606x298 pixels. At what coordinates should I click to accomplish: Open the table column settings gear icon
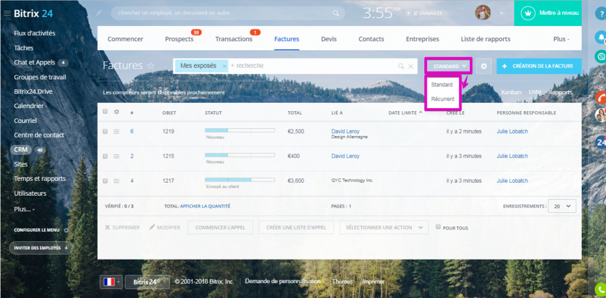point(117,112)
